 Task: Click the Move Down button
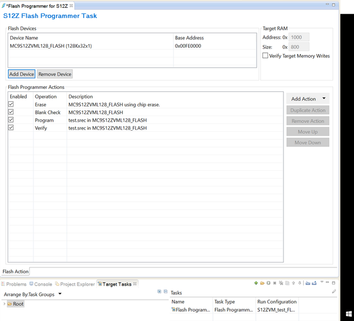[x=308, y=142]
